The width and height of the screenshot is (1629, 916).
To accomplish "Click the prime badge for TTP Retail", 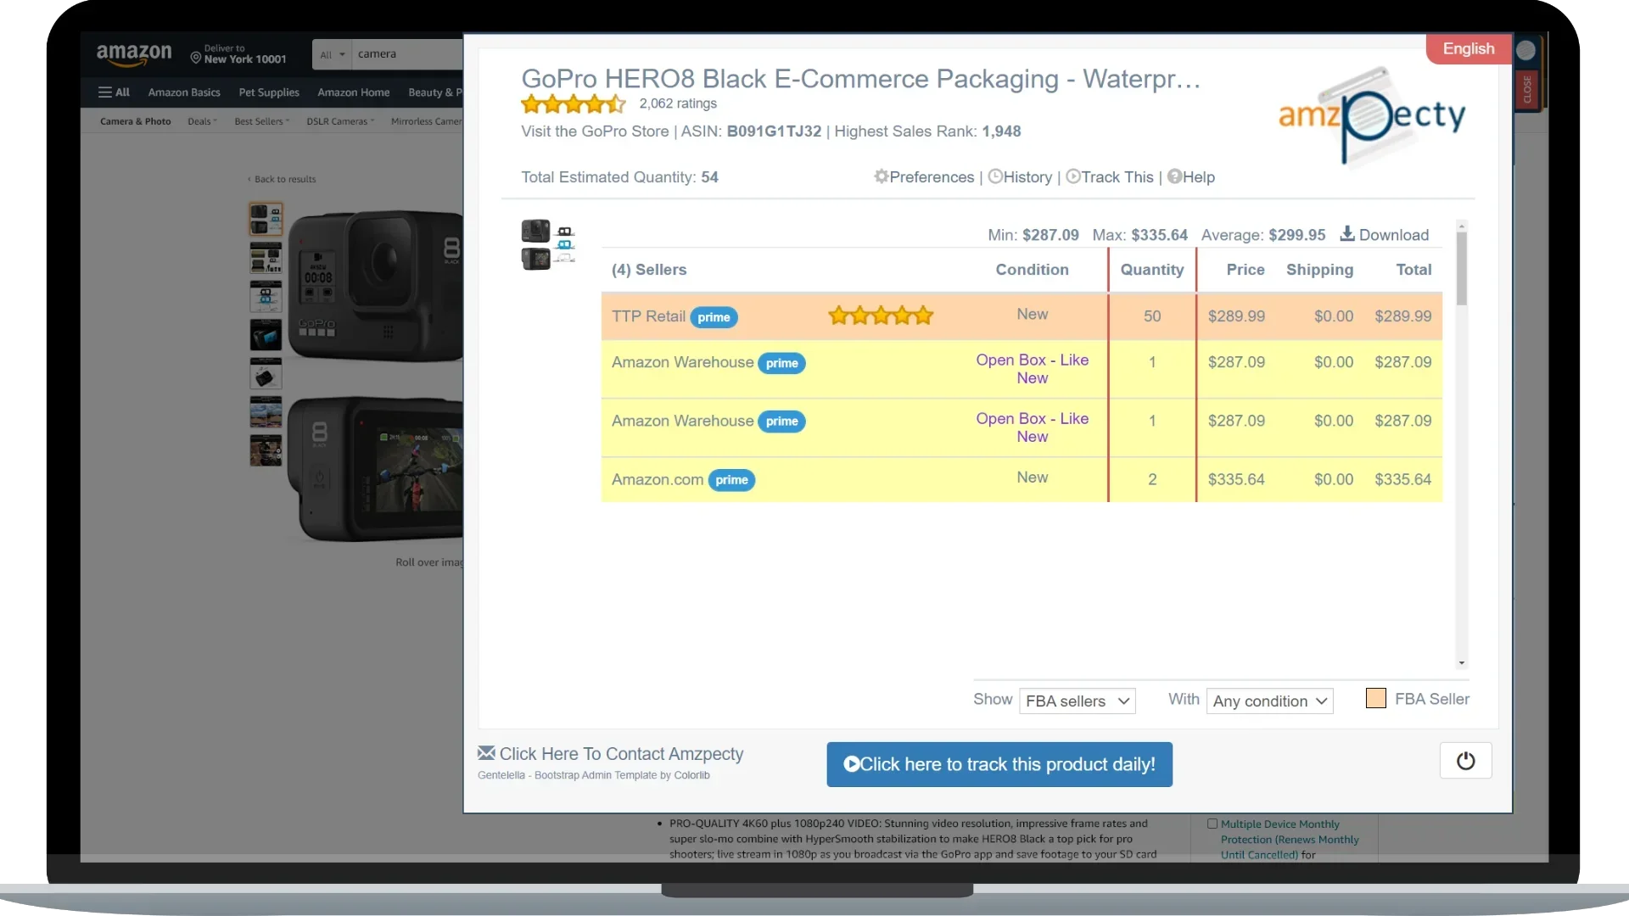I will pos(714,317).
